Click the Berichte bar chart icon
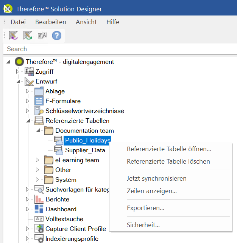This screenshot has height=243, width=237. (x=39, y=199)
